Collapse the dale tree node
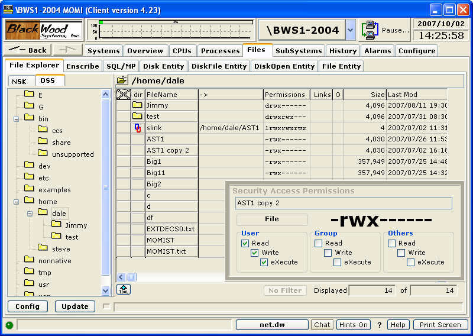The image size is (473, 336). [x=30, y=214]
